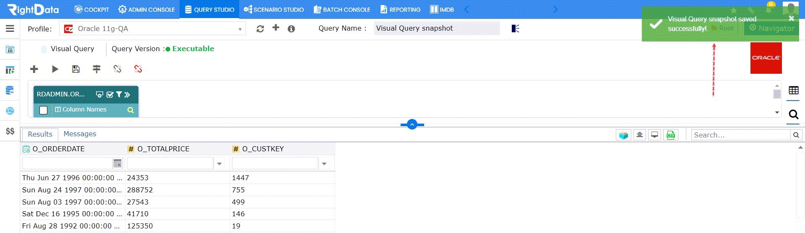Show profile info icon details
Viewport: 805px width, 233px height.
[x=291, y=28]
